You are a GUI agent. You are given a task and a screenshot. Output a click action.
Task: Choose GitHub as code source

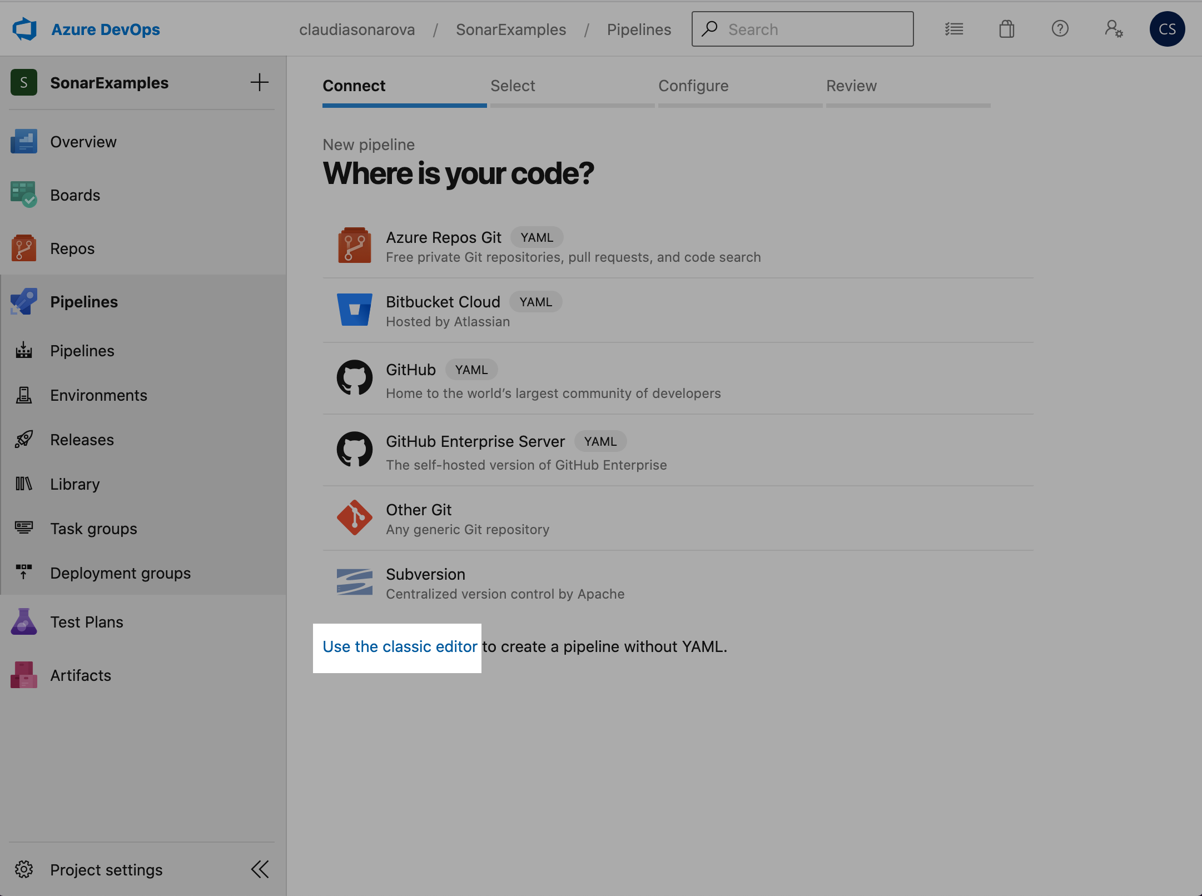[678, 379]
